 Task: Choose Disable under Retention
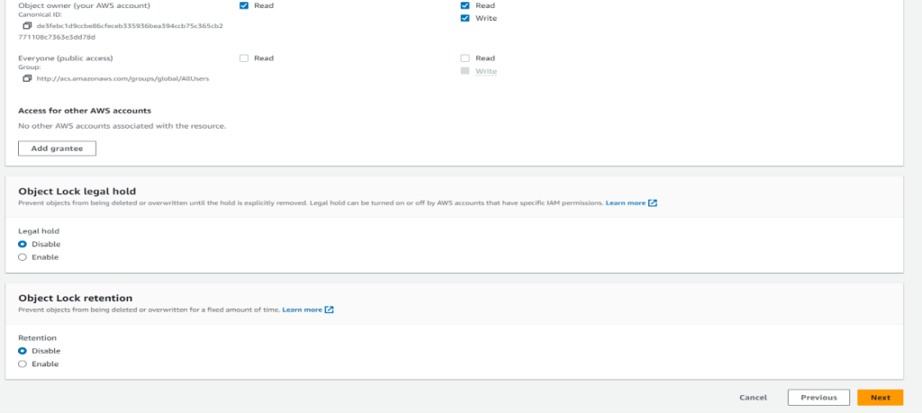pyautogui.click(x=23, y=351)
